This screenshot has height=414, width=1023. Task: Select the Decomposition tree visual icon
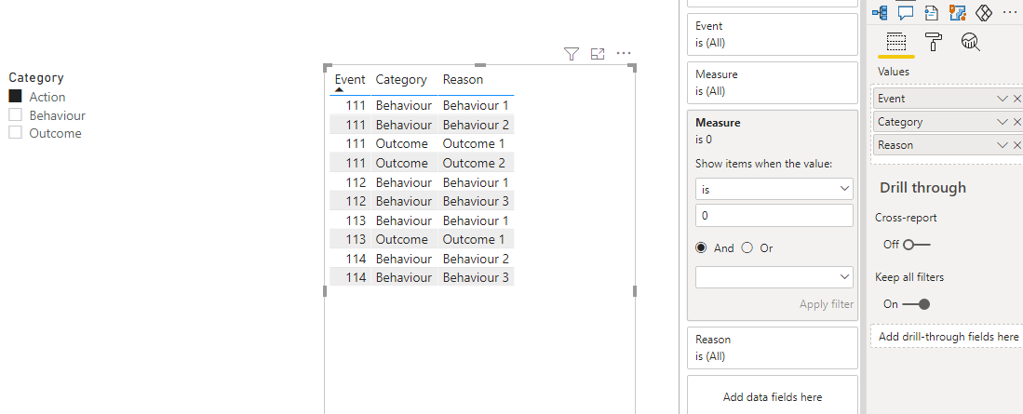(879, 12)
